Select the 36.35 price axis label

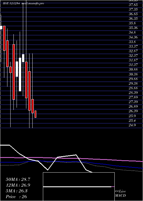click(x=133, y=19)
